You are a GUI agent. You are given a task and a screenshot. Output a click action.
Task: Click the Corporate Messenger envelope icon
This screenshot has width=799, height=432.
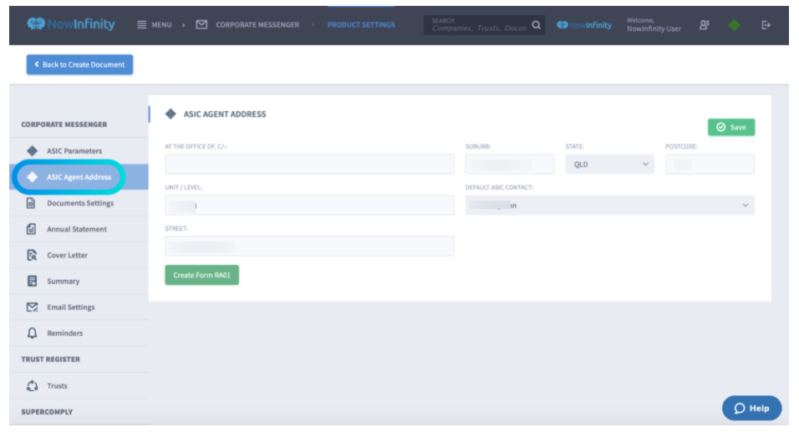coord(201,24)
